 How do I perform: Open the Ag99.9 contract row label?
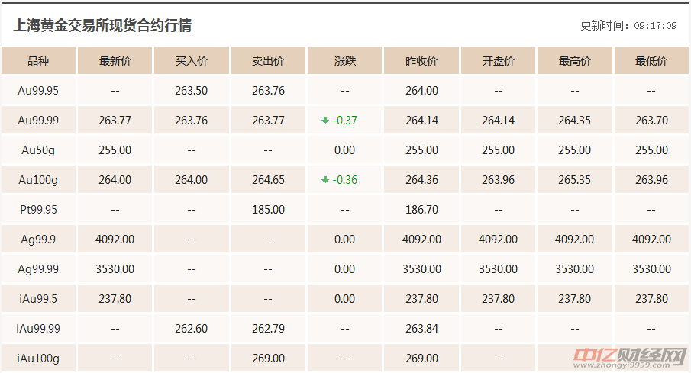pyautogui.click(x=38, y=240)
